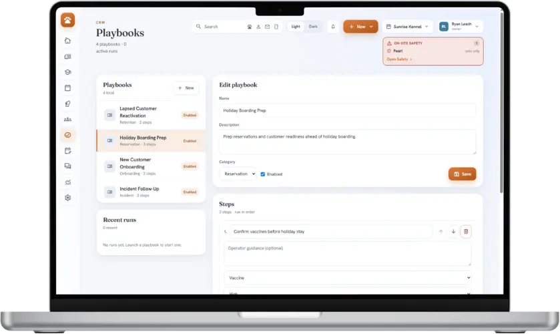This screenshot has width=560, height=334.
Task: Expand the orange New dropdown arrow
Action: click(x=371, y=27)
